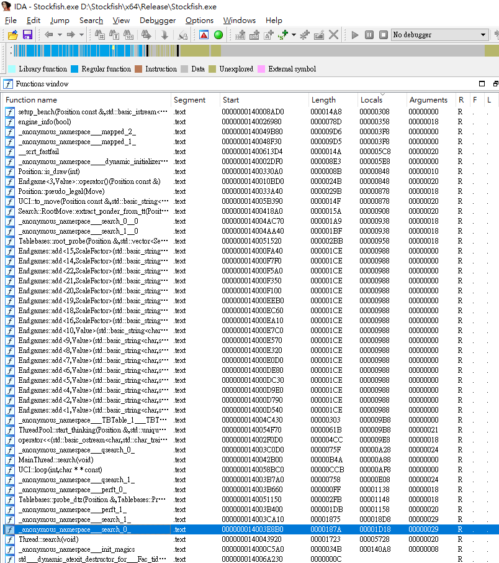Open the Search menu

[91, 21]
